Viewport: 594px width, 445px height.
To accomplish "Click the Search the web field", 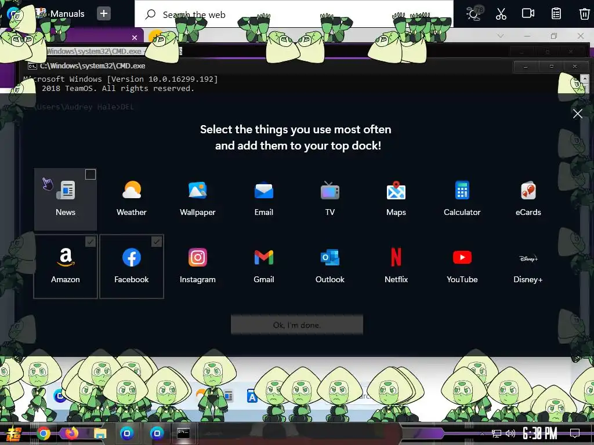I will tap(294, 14).
